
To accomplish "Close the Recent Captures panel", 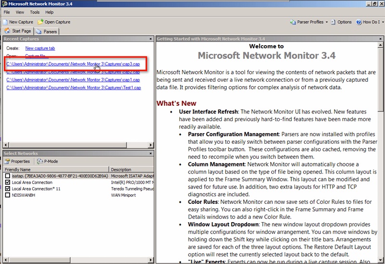I will click(x=150, y=39).
